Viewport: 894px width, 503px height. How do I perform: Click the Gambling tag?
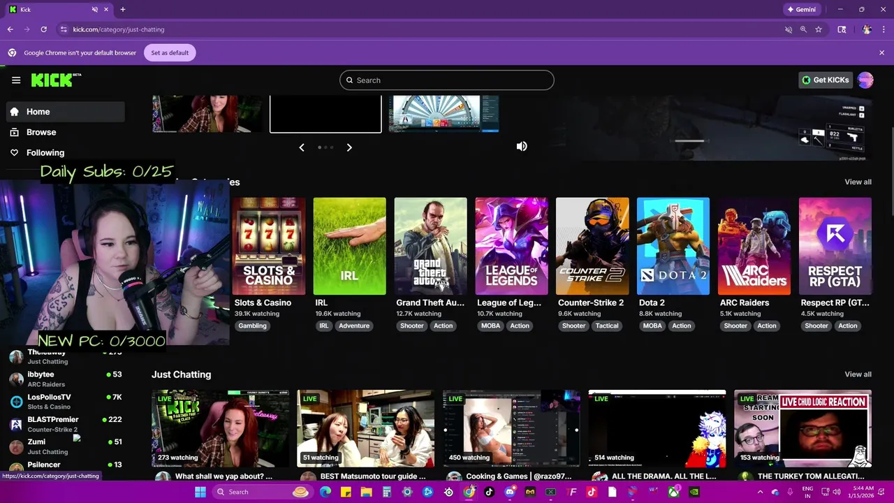[x=252, y=326]
